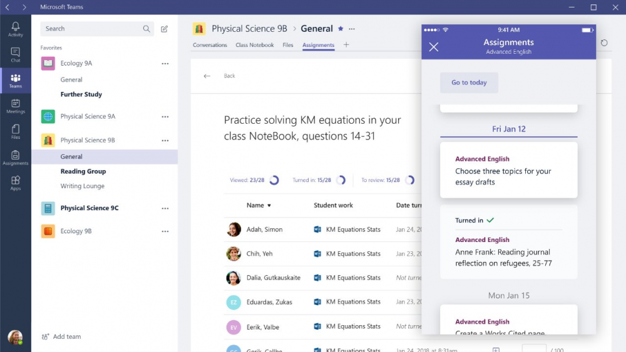The height and width of the screenshot is (352, 626).
Task: Click the plus icon to add tab
Action: [346, 44]
